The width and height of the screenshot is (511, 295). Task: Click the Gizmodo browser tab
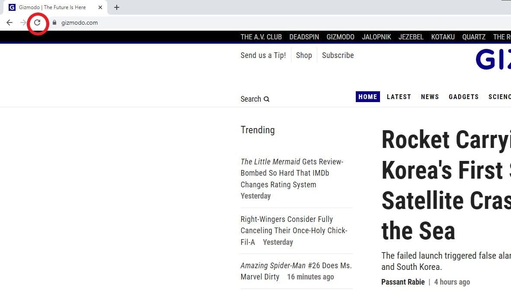[x=52, y=7]
